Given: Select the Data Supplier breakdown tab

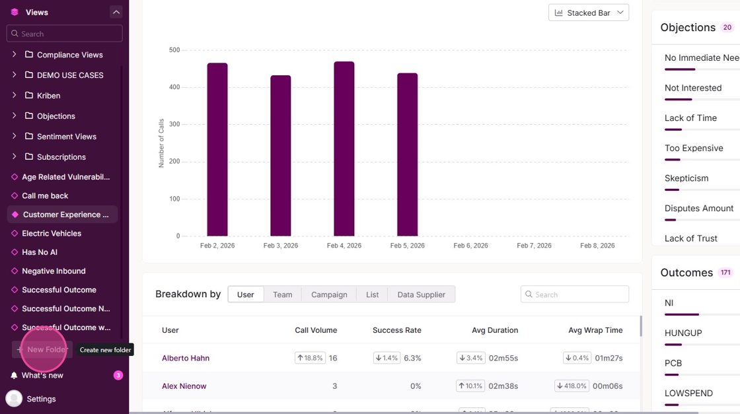Looking at the screenshot, I should click(422, 294).
